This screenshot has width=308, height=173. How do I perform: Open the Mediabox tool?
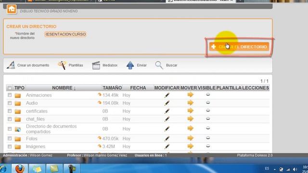tap(105, 65)
